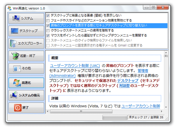
Task: Open the システム category
Action: click(26, 18)
